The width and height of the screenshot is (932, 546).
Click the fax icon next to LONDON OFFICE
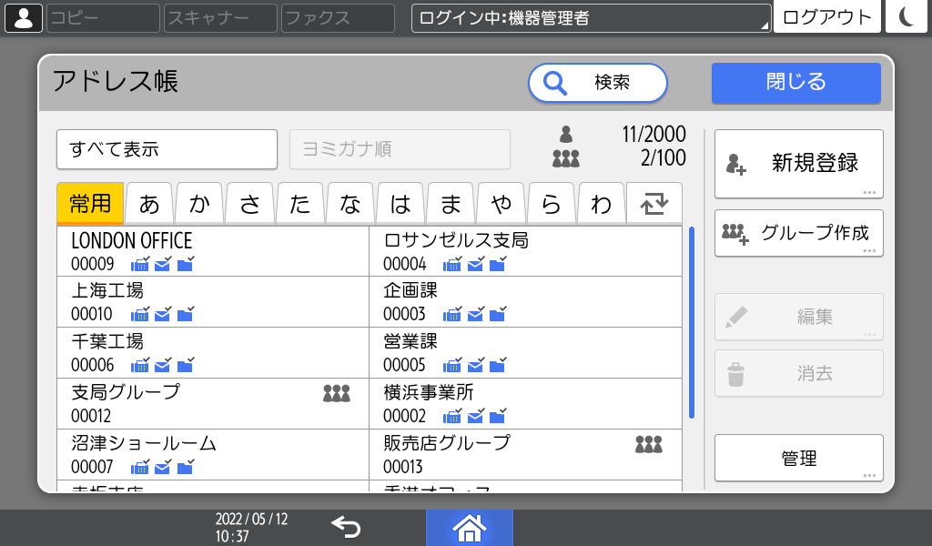[x=139, y=264]
